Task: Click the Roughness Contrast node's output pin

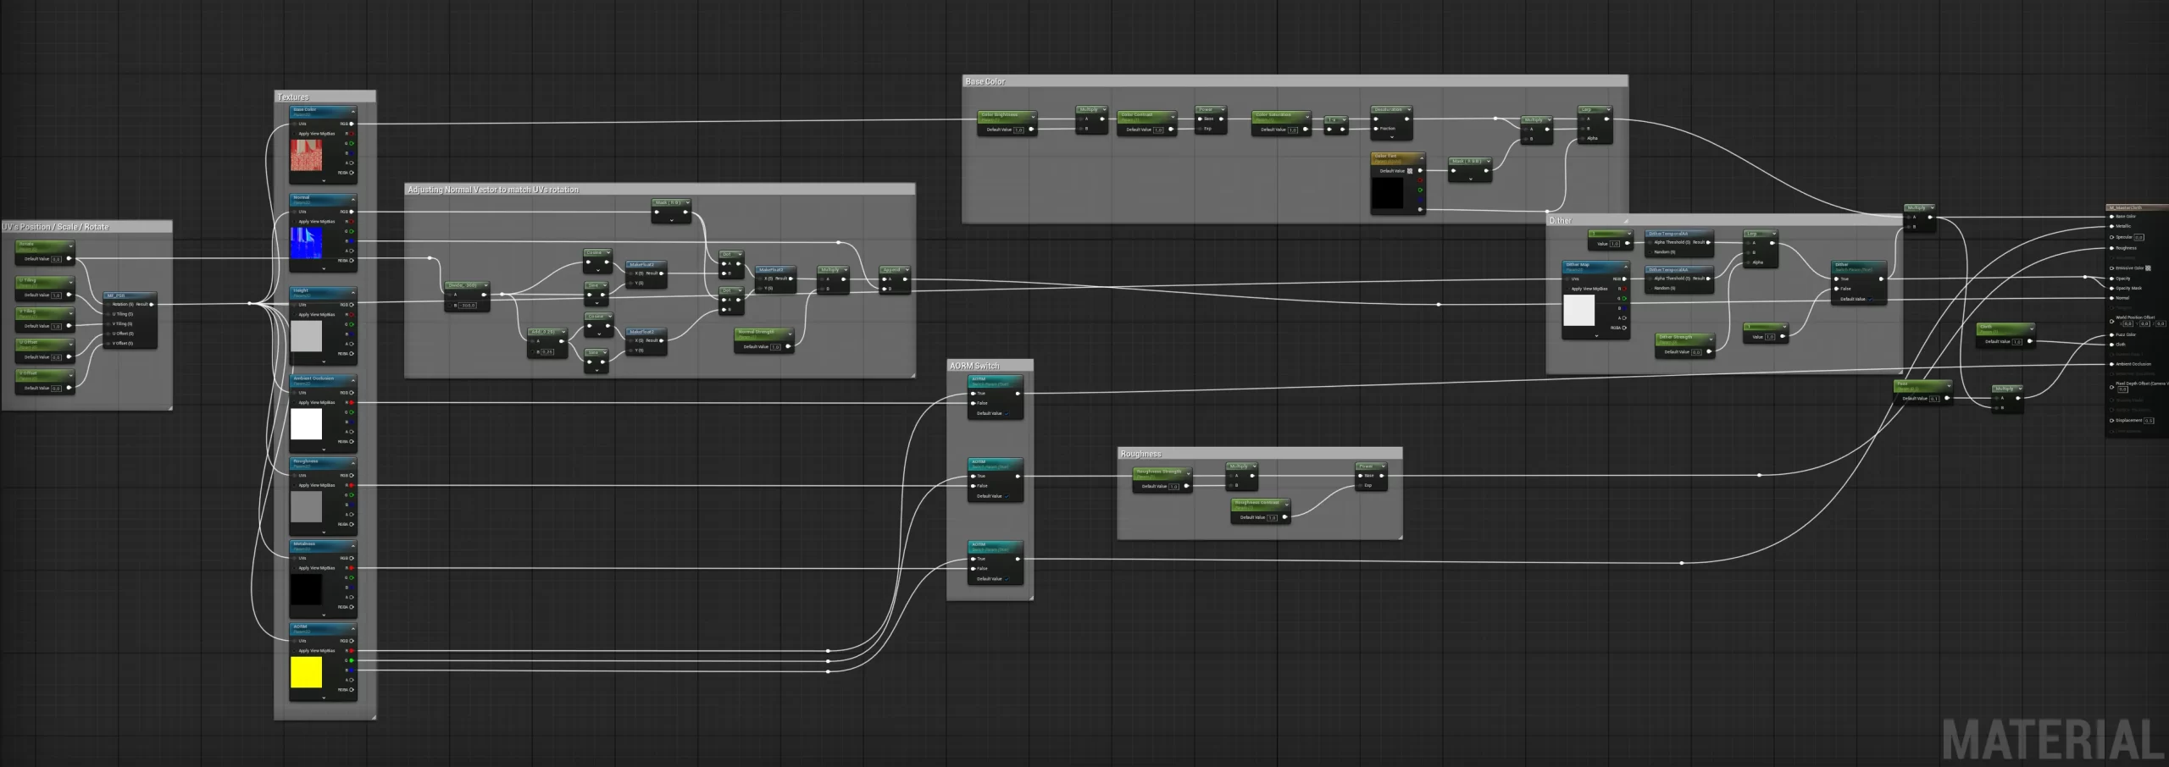Action: [1285, 517]
